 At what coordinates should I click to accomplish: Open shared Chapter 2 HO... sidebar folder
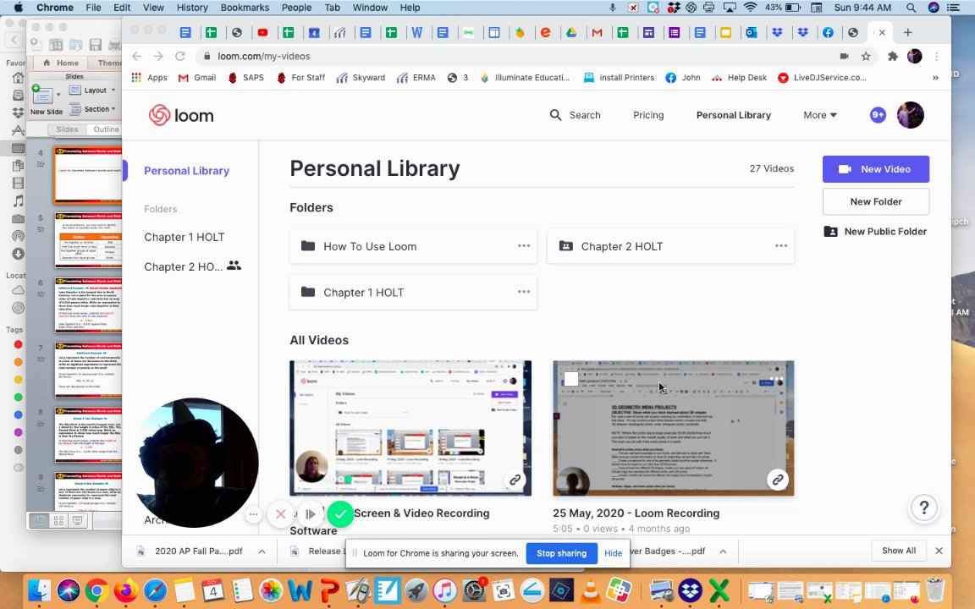coord(192,266)
